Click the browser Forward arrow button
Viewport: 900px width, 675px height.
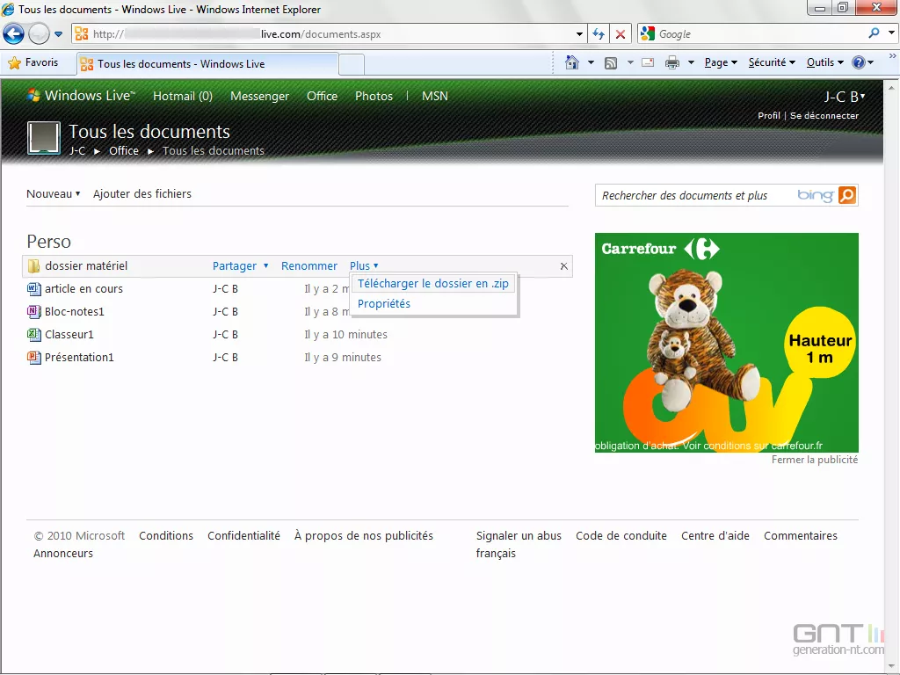(39, 34)
